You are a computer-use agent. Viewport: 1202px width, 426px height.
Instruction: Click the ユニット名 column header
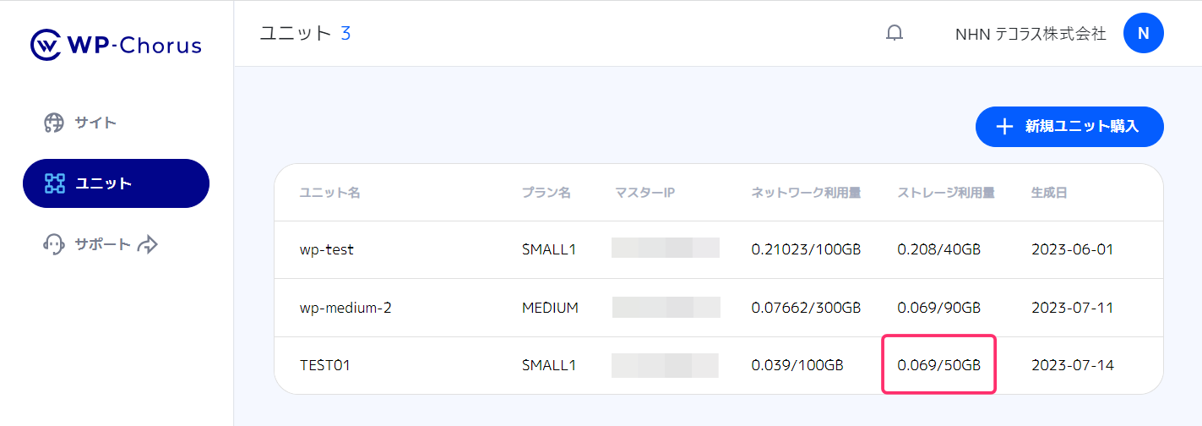[330, 193]
